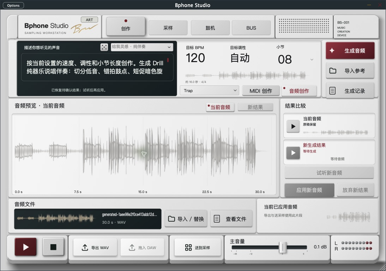Click the document icon on 查看文件

(x=217, y=219)
